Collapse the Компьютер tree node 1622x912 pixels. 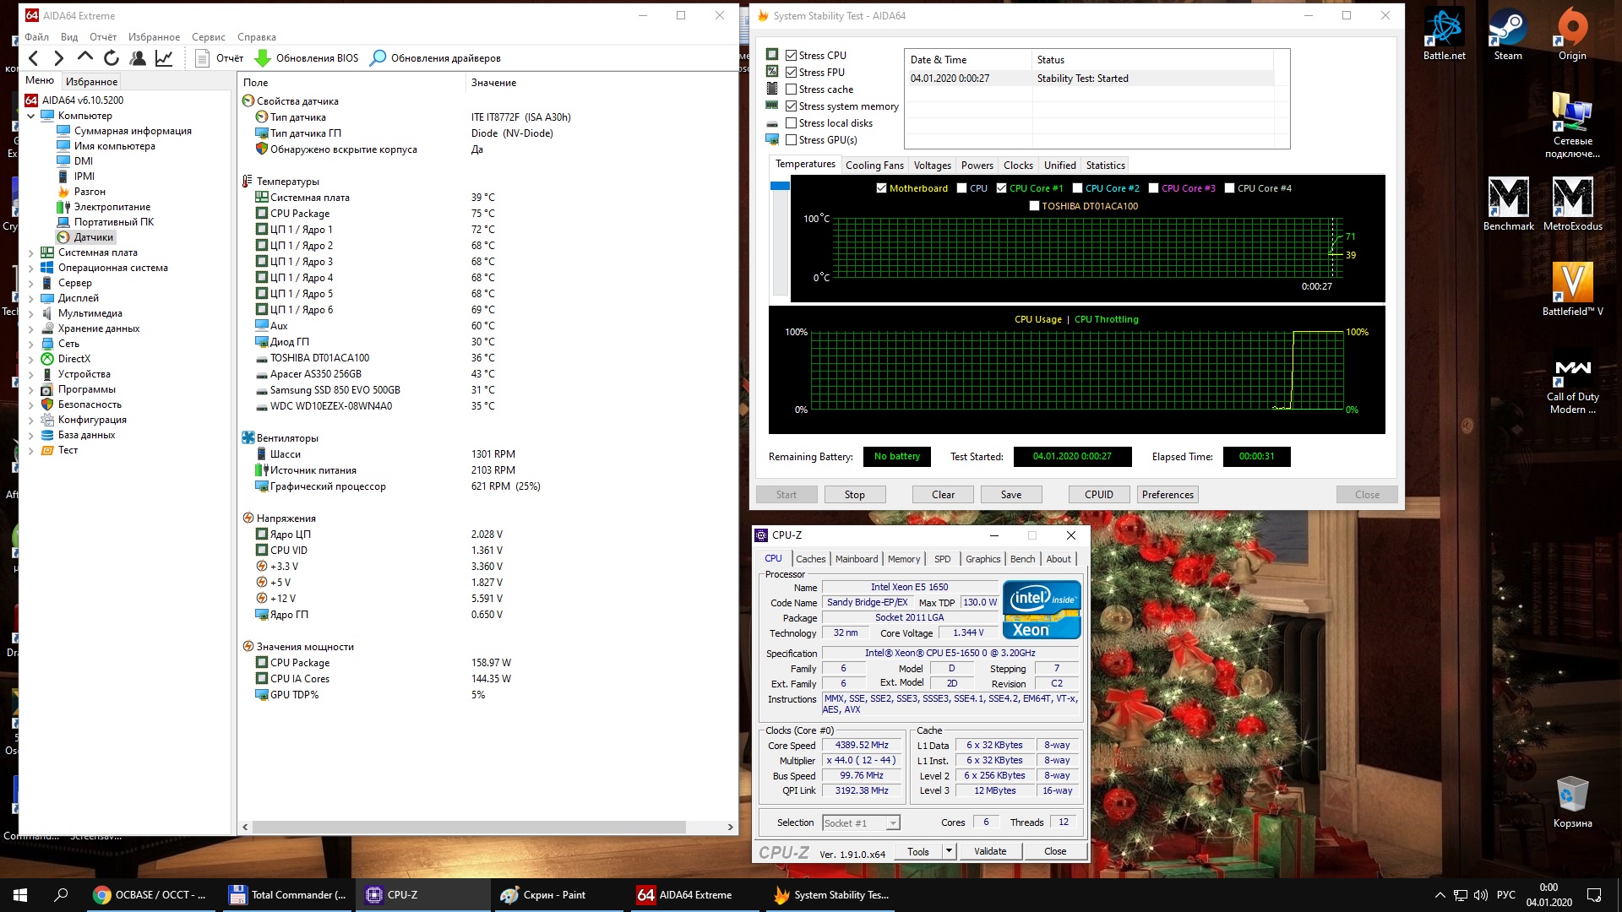tap(31, 116)
